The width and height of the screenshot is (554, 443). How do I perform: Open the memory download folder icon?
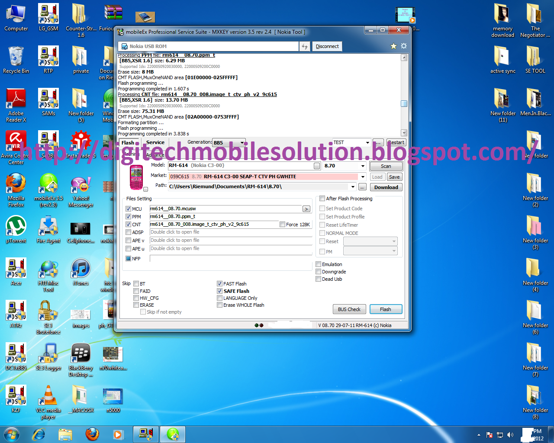503,21
